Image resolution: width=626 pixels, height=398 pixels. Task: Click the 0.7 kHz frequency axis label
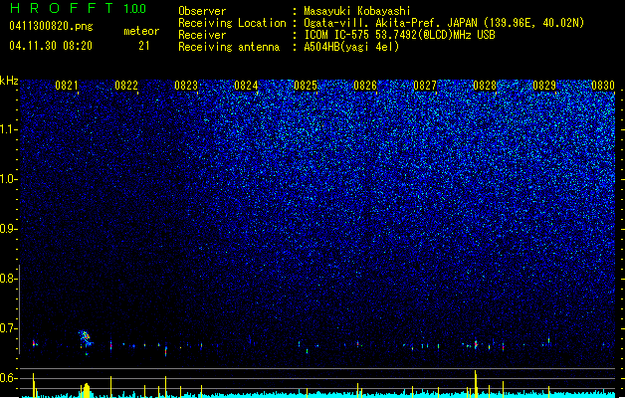9,328
